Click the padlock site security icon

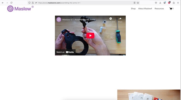coord(33,3)
